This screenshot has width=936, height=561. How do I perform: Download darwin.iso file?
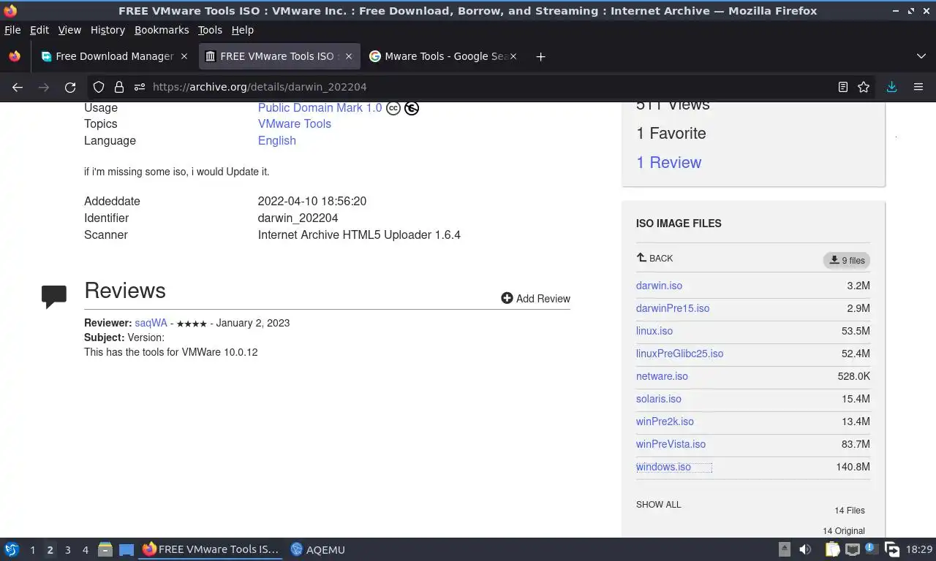point(659,286)
